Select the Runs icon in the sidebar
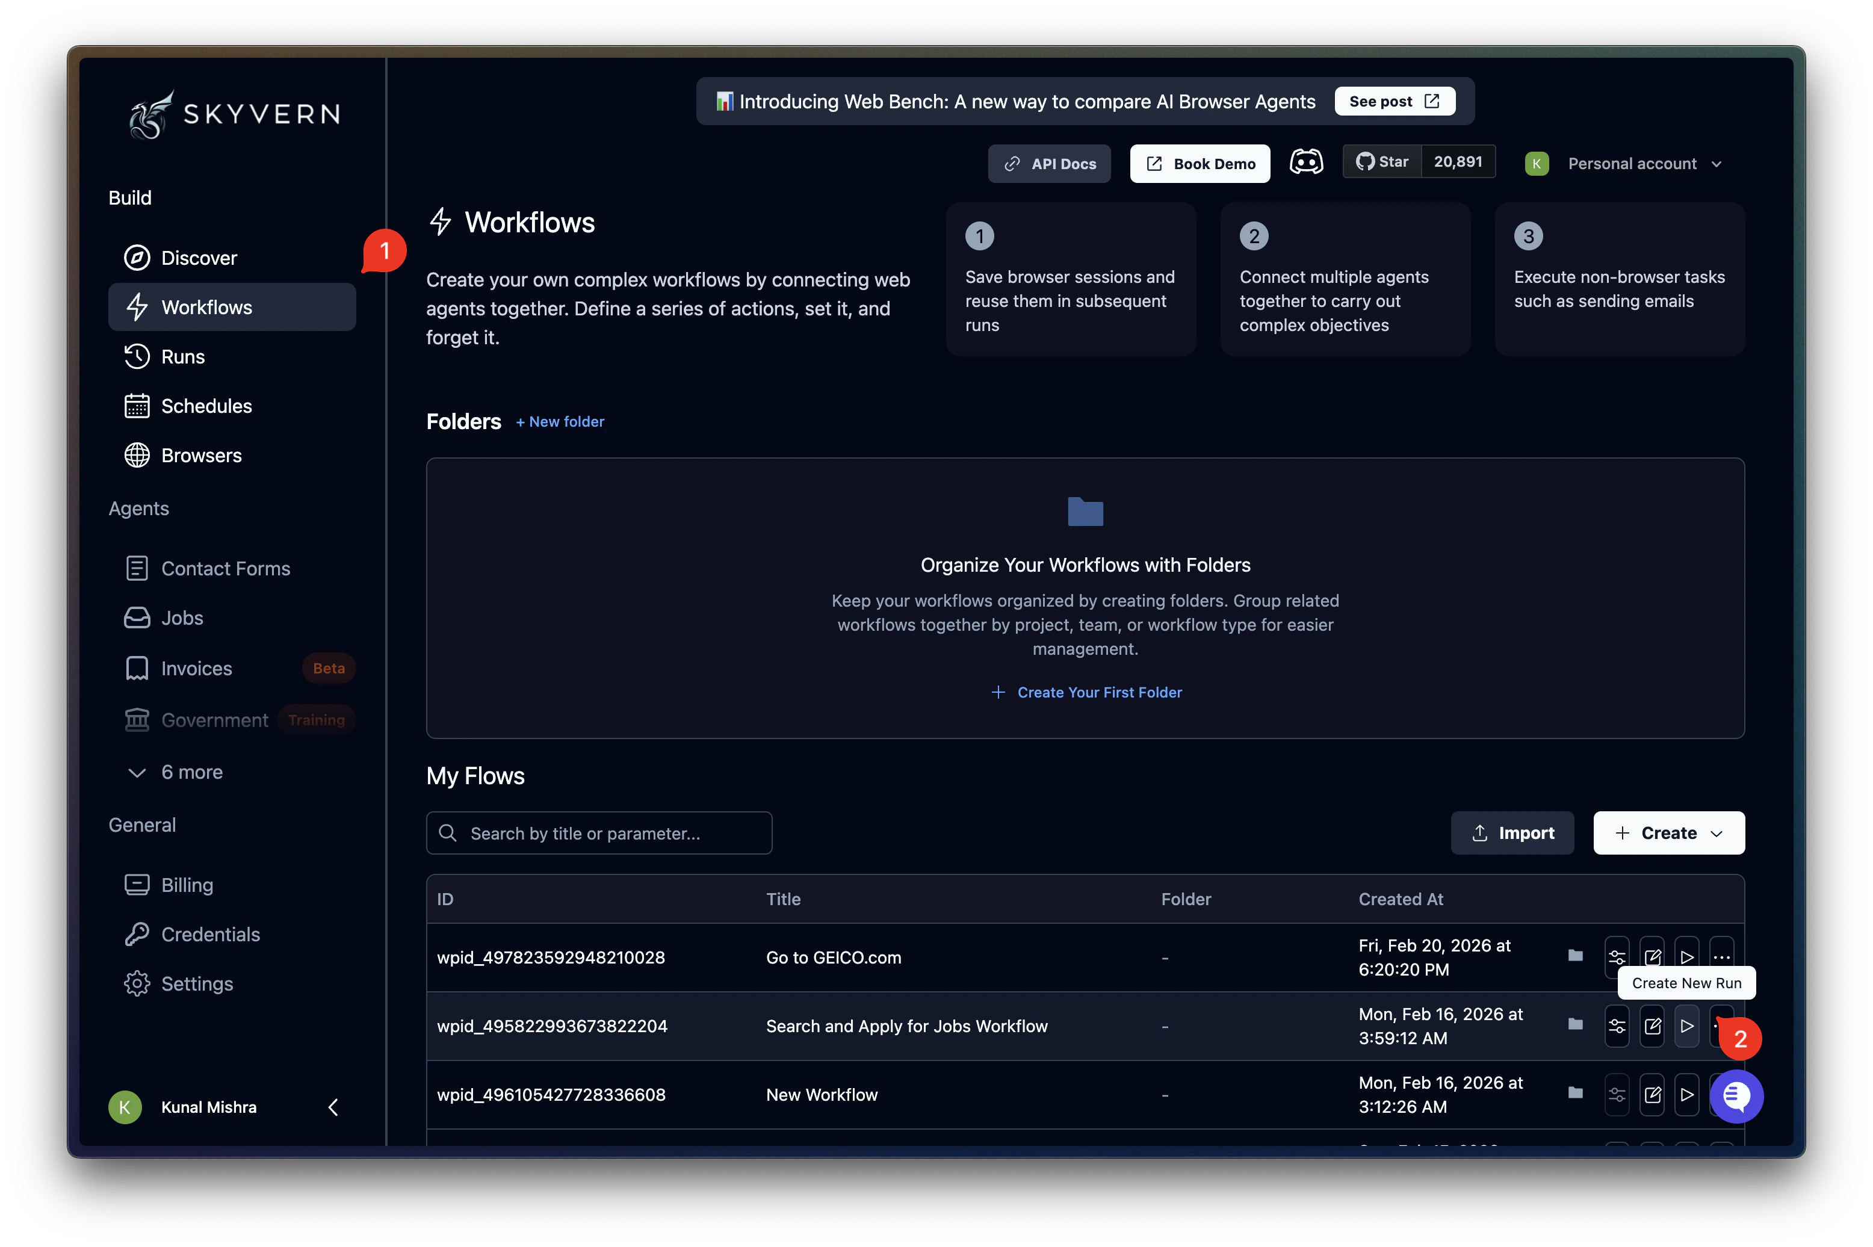 tap(137, 356)
